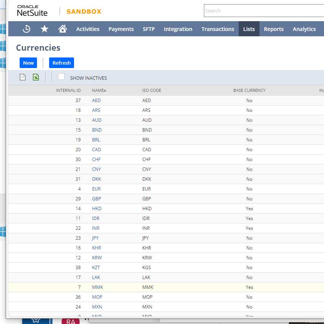324x324 pixels.
Task: Click the Oracle NetSuite logo
Action: (32, 11)
